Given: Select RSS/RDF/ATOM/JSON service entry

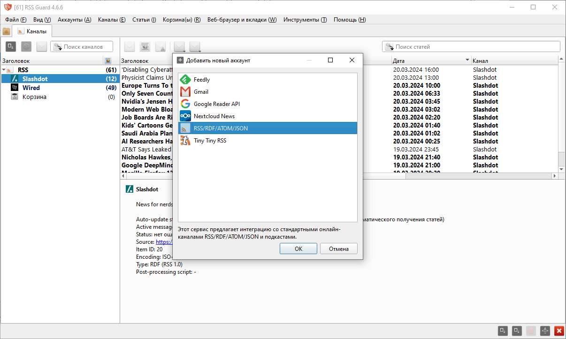Looking at the screenshot, I should [268, 128].
